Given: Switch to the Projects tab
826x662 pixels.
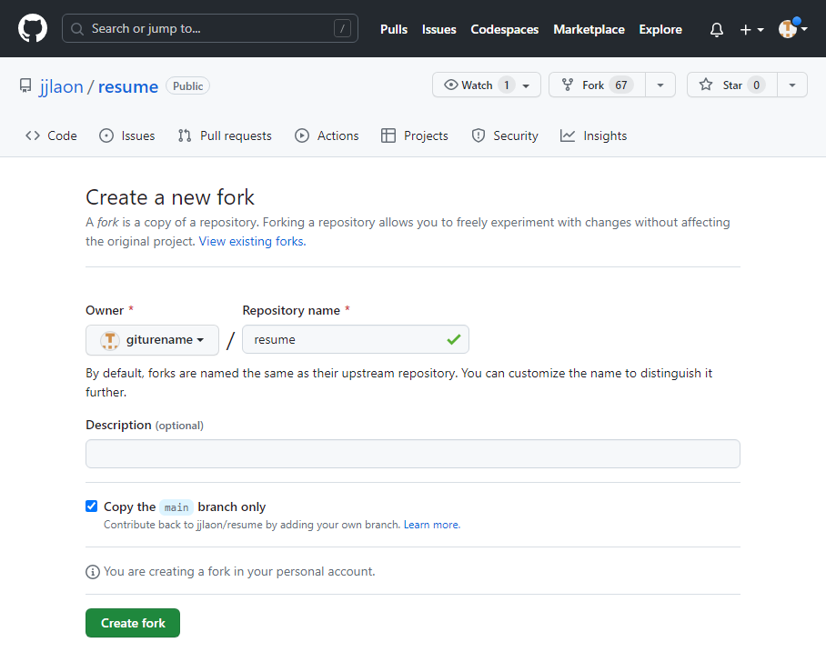Looking at the screenshot, I should pyautogui.click(x=415, y=135).
